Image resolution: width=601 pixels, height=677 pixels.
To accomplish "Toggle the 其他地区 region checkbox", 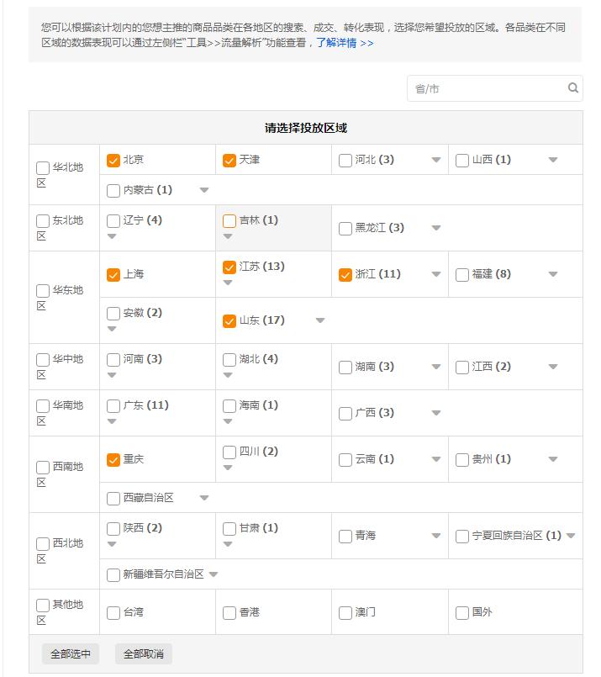I will [x=43, y=605].
